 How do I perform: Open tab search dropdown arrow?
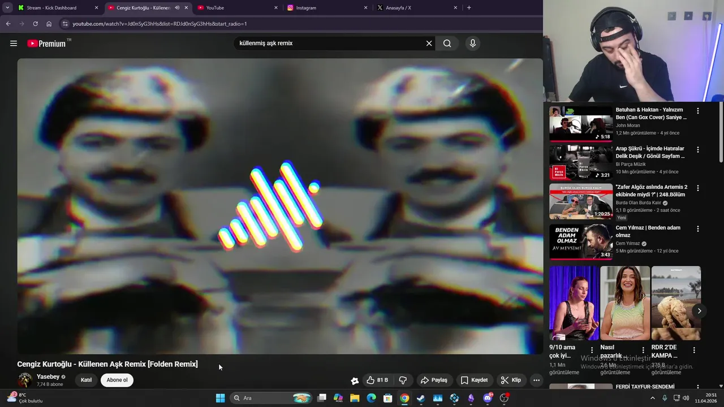click(x=7, y=7)
